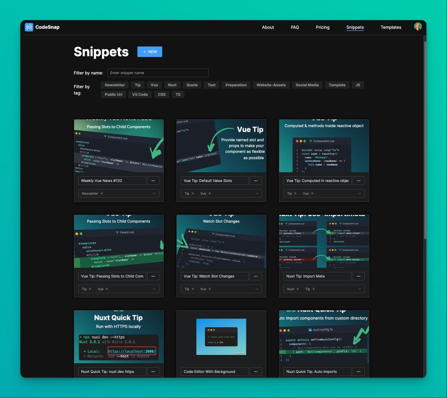Remove Vue tag from Watch Slot Changes
Screen dimensions: 447x398
pyautogui.click(x=210, y=289)
